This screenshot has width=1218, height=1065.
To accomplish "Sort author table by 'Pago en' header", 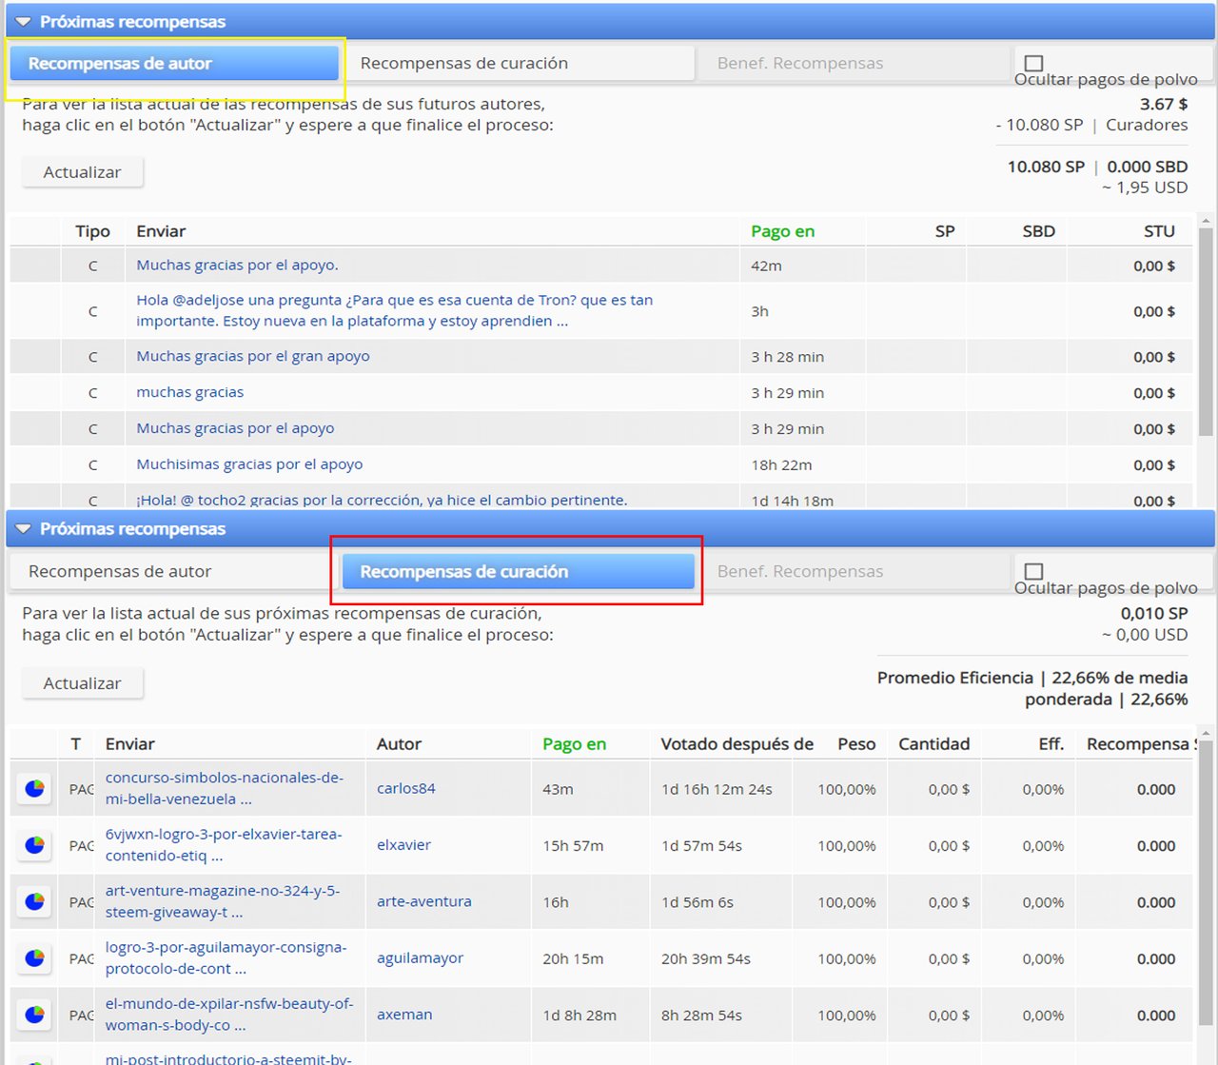I will click(x=782, y=231).
